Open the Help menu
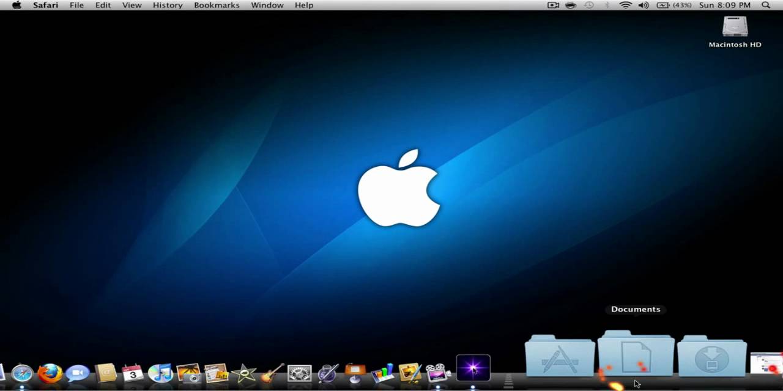 (x=304, y=5)
